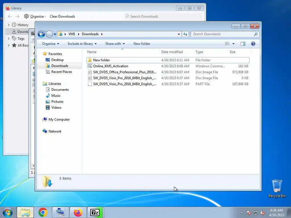Click the refresh button next to the address bar

pos(185,34)
